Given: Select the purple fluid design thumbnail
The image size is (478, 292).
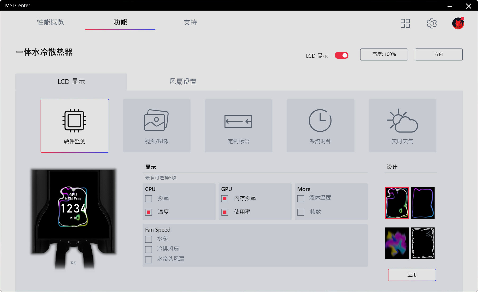Looking at the screenshot, I should pos(397,243).
